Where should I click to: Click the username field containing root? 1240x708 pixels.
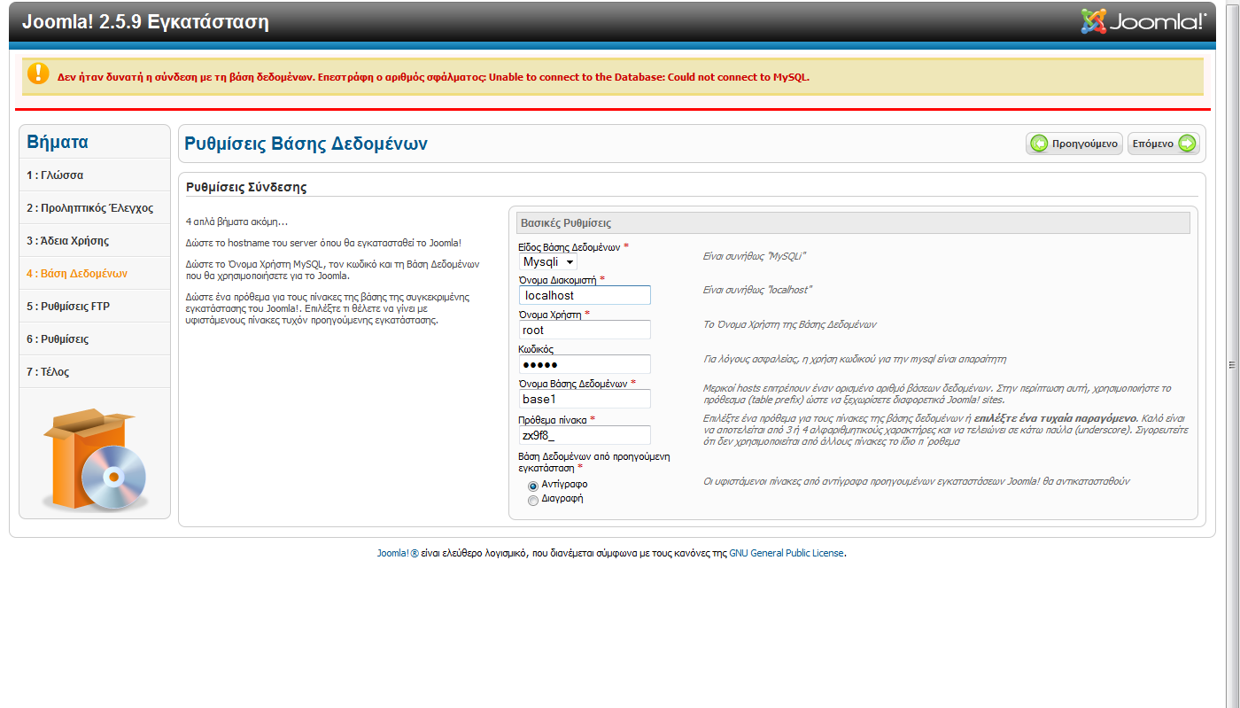pos(585,331)
